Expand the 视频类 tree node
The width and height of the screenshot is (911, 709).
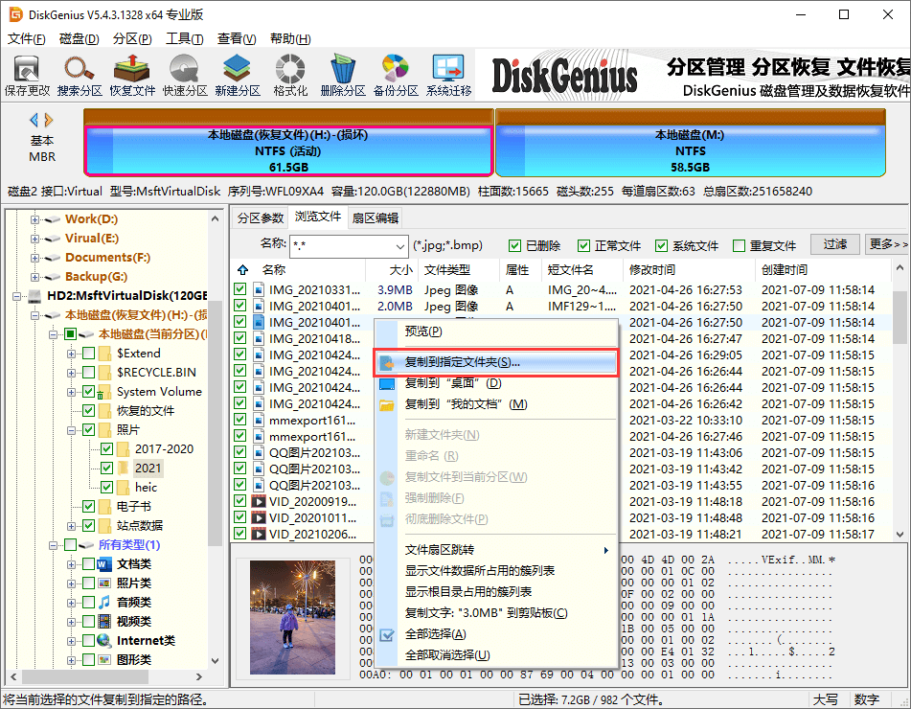tap(71, 623)
